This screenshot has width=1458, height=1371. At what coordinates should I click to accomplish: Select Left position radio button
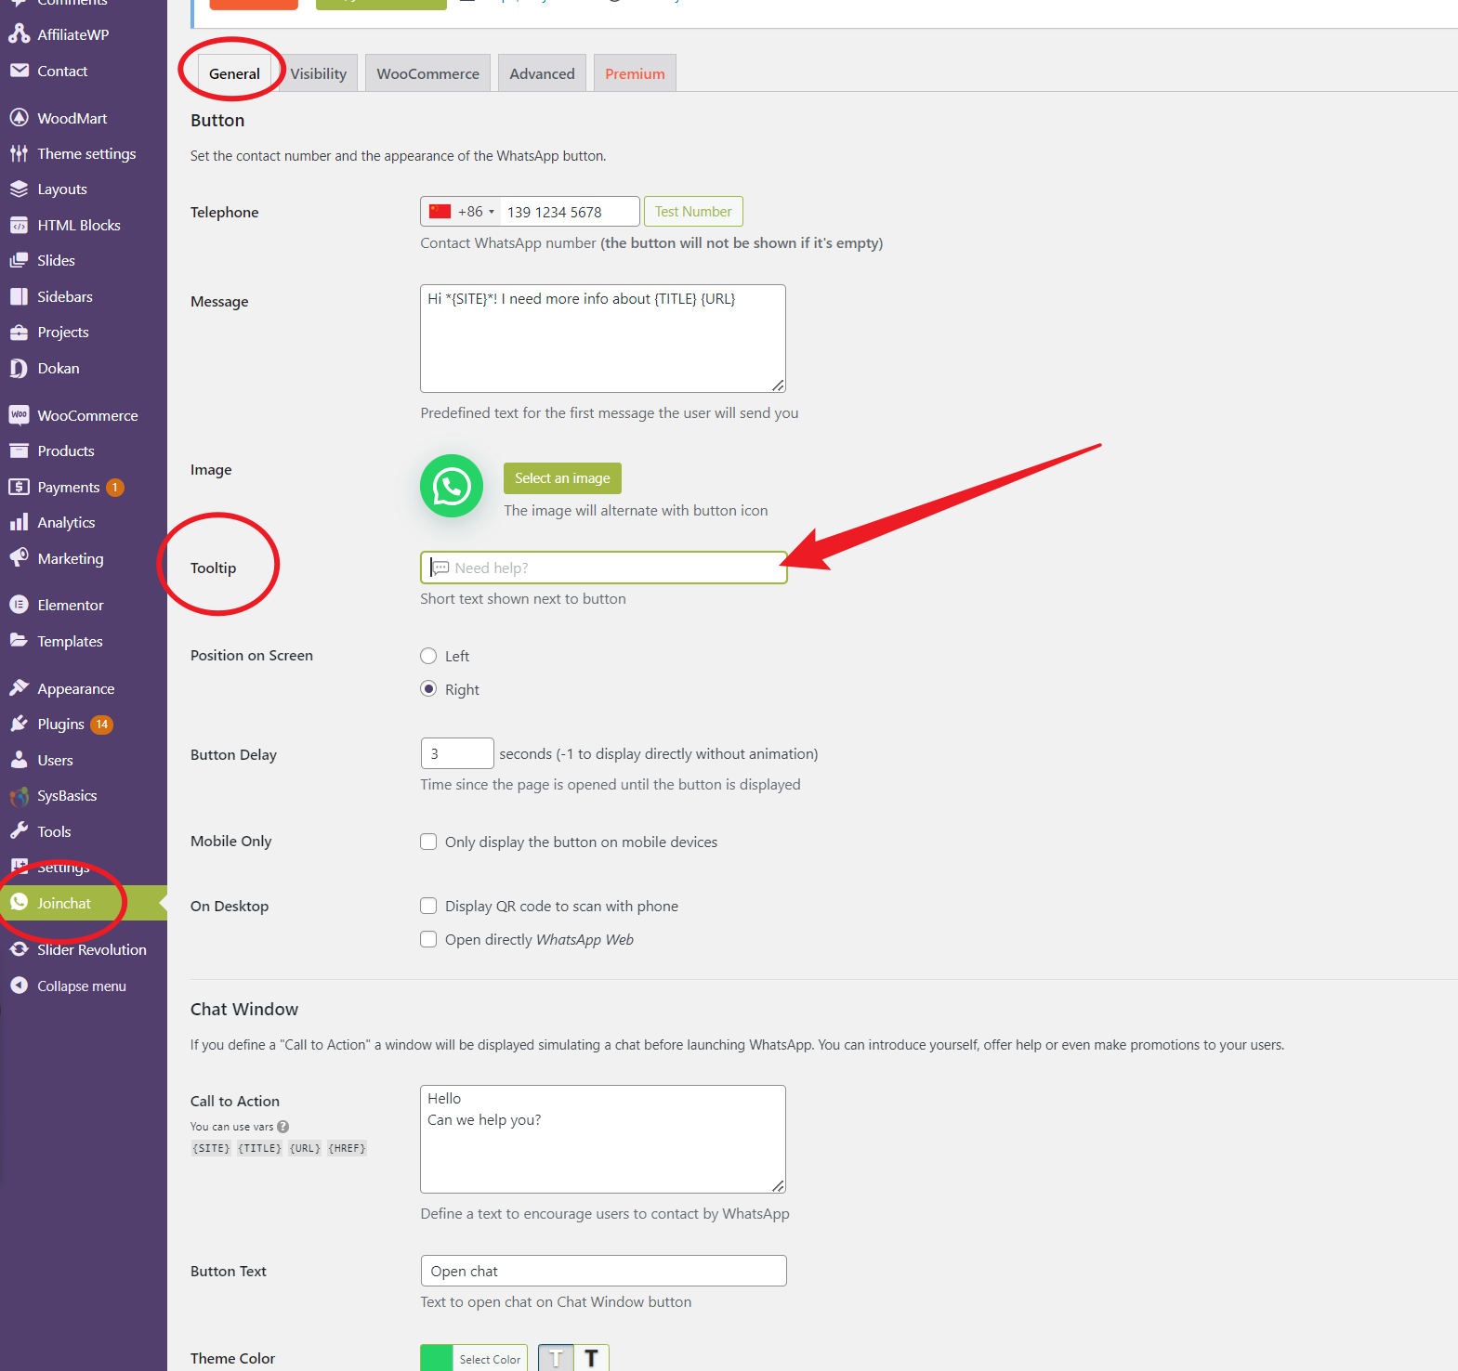click(x=428, y=656)
